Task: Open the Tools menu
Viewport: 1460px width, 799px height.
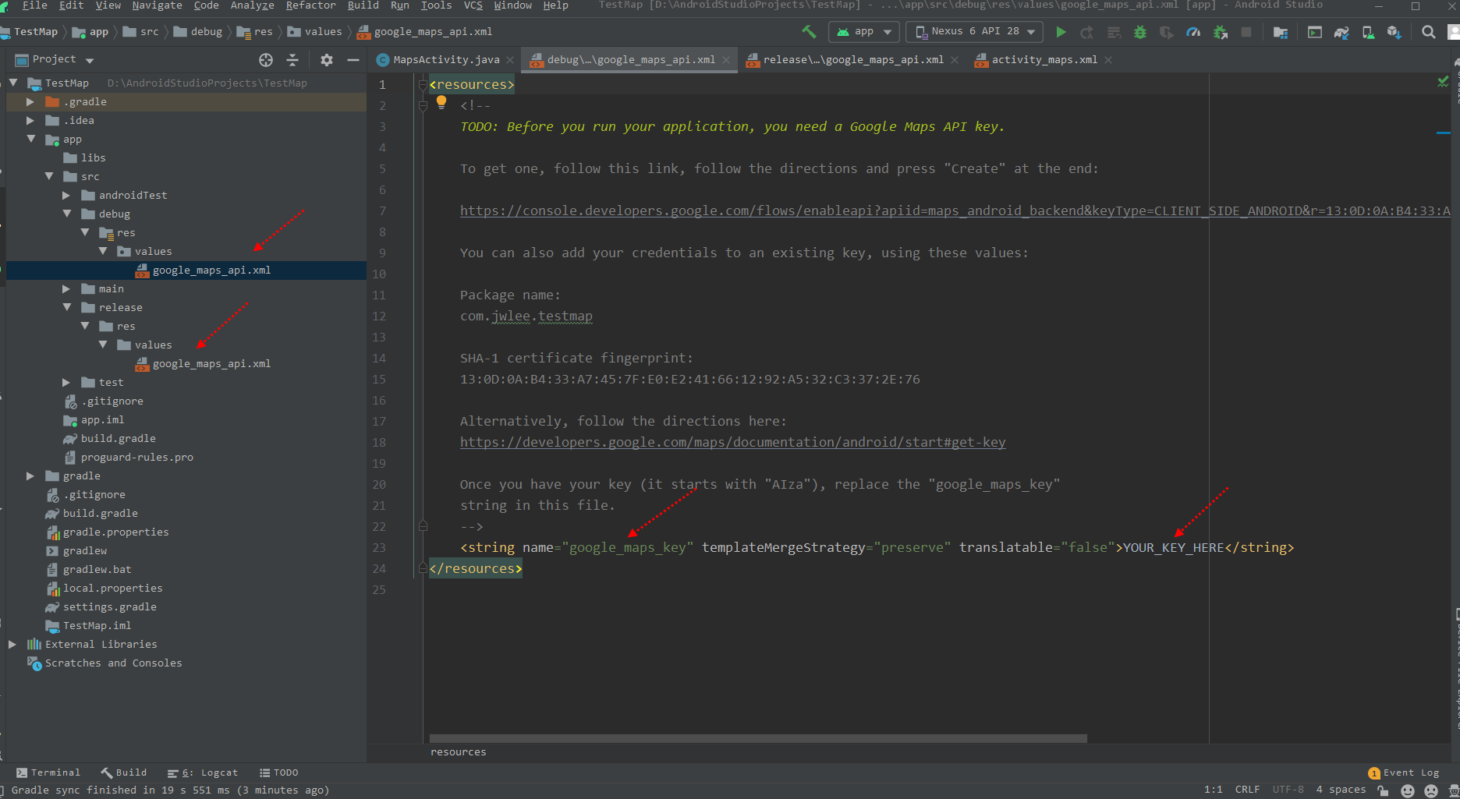Action: click(436, 5)
